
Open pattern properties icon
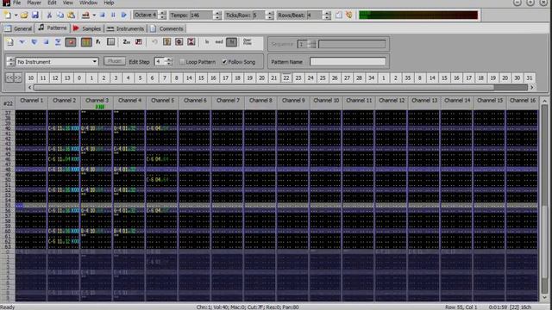pyautogui.click(x=166, y=42)
